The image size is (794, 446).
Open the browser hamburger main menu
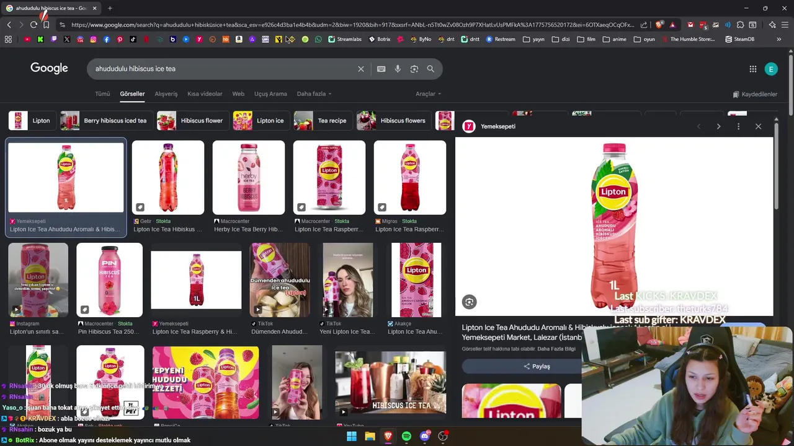(x=785, y=25)
